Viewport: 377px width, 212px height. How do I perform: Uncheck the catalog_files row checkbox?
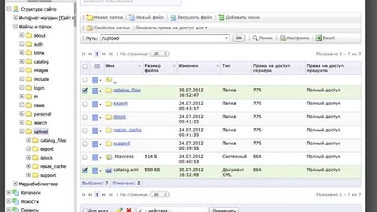(85, 90)
